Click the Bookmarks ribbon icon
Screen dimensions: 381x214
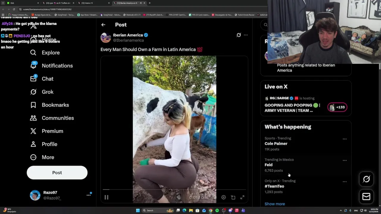click(33, 105)
